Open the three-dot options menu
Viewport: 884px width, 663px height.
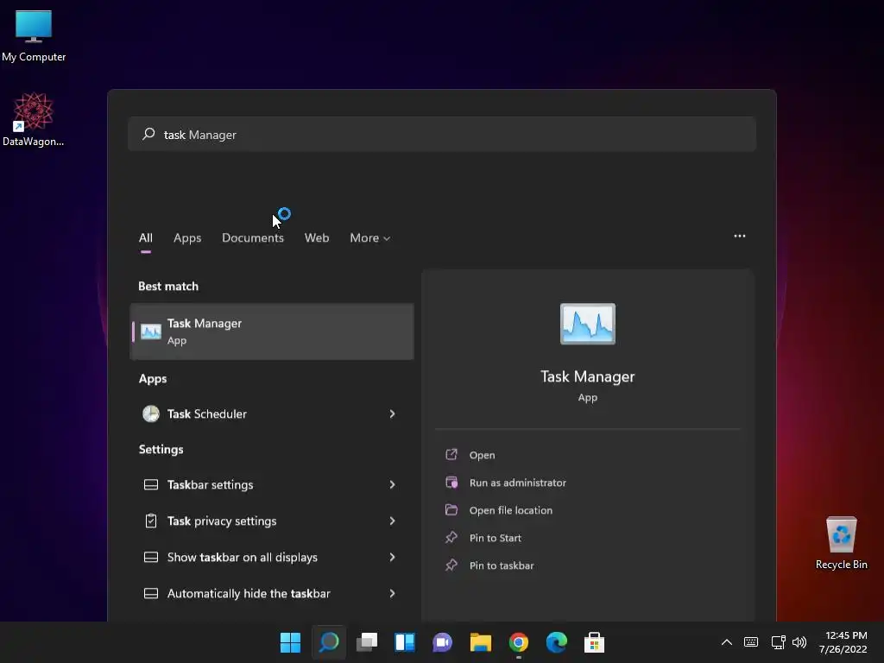pyautogui.click(x=740, y=237)
